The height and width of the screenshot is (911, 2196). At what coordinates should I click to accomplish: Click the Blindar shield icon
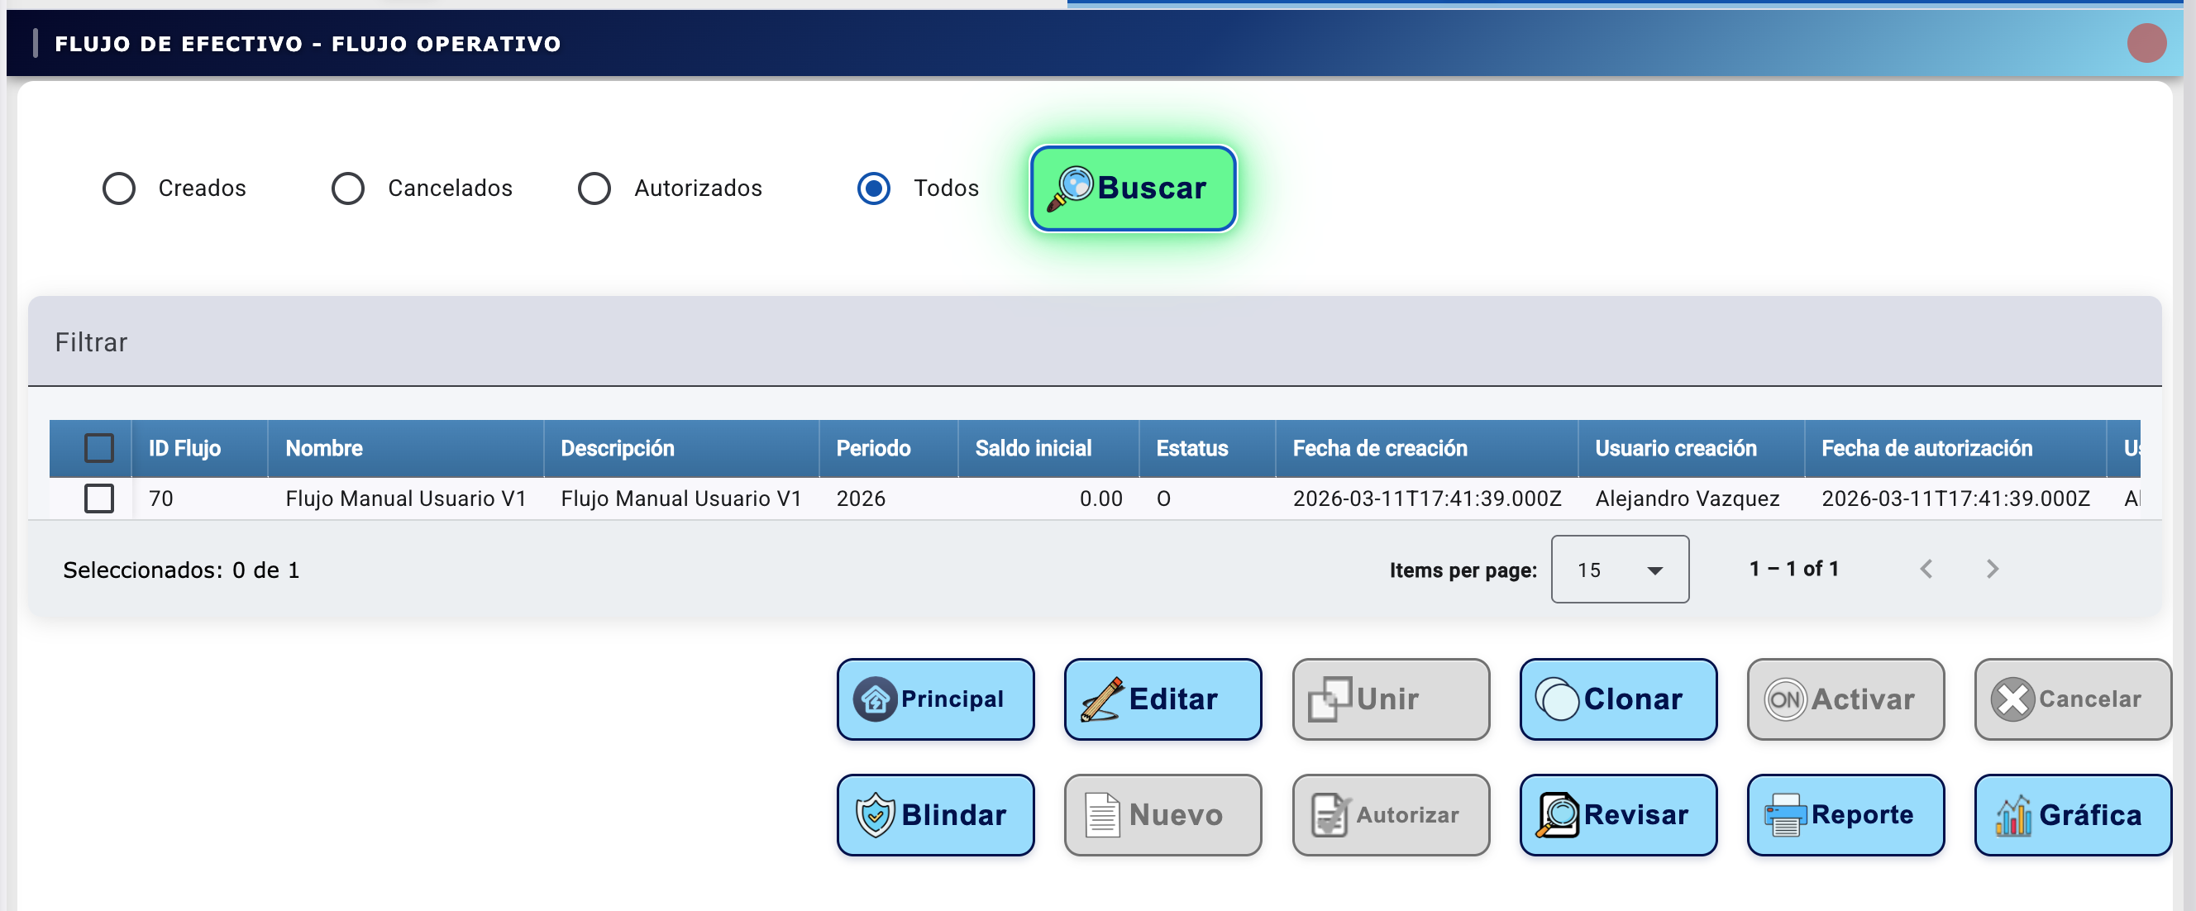(874, 815)
